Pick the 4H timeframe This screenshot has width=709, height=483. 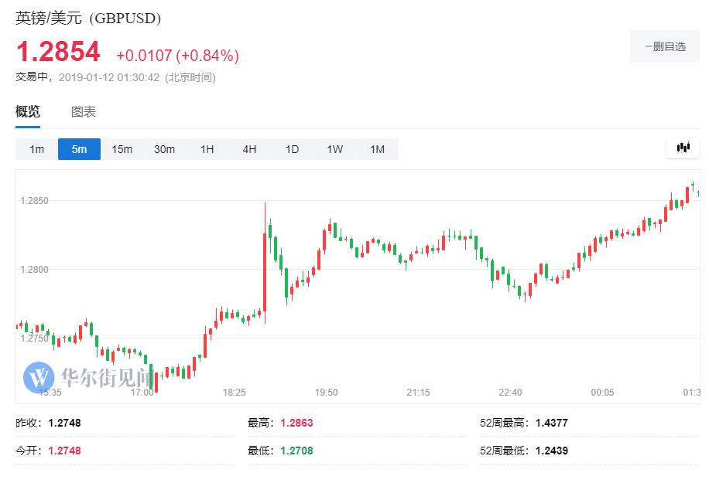pos(249,149)
